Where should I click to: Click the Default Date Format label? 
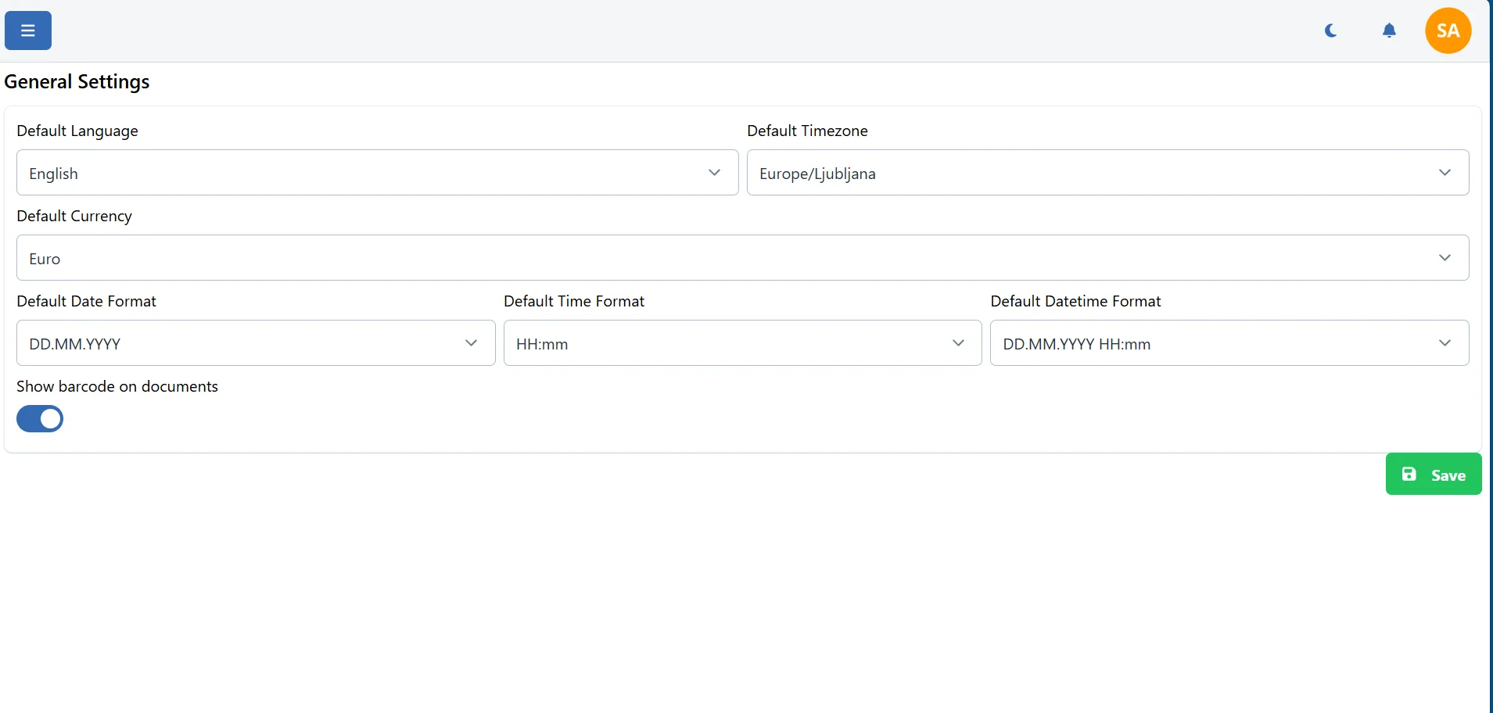tap(86, 301)
